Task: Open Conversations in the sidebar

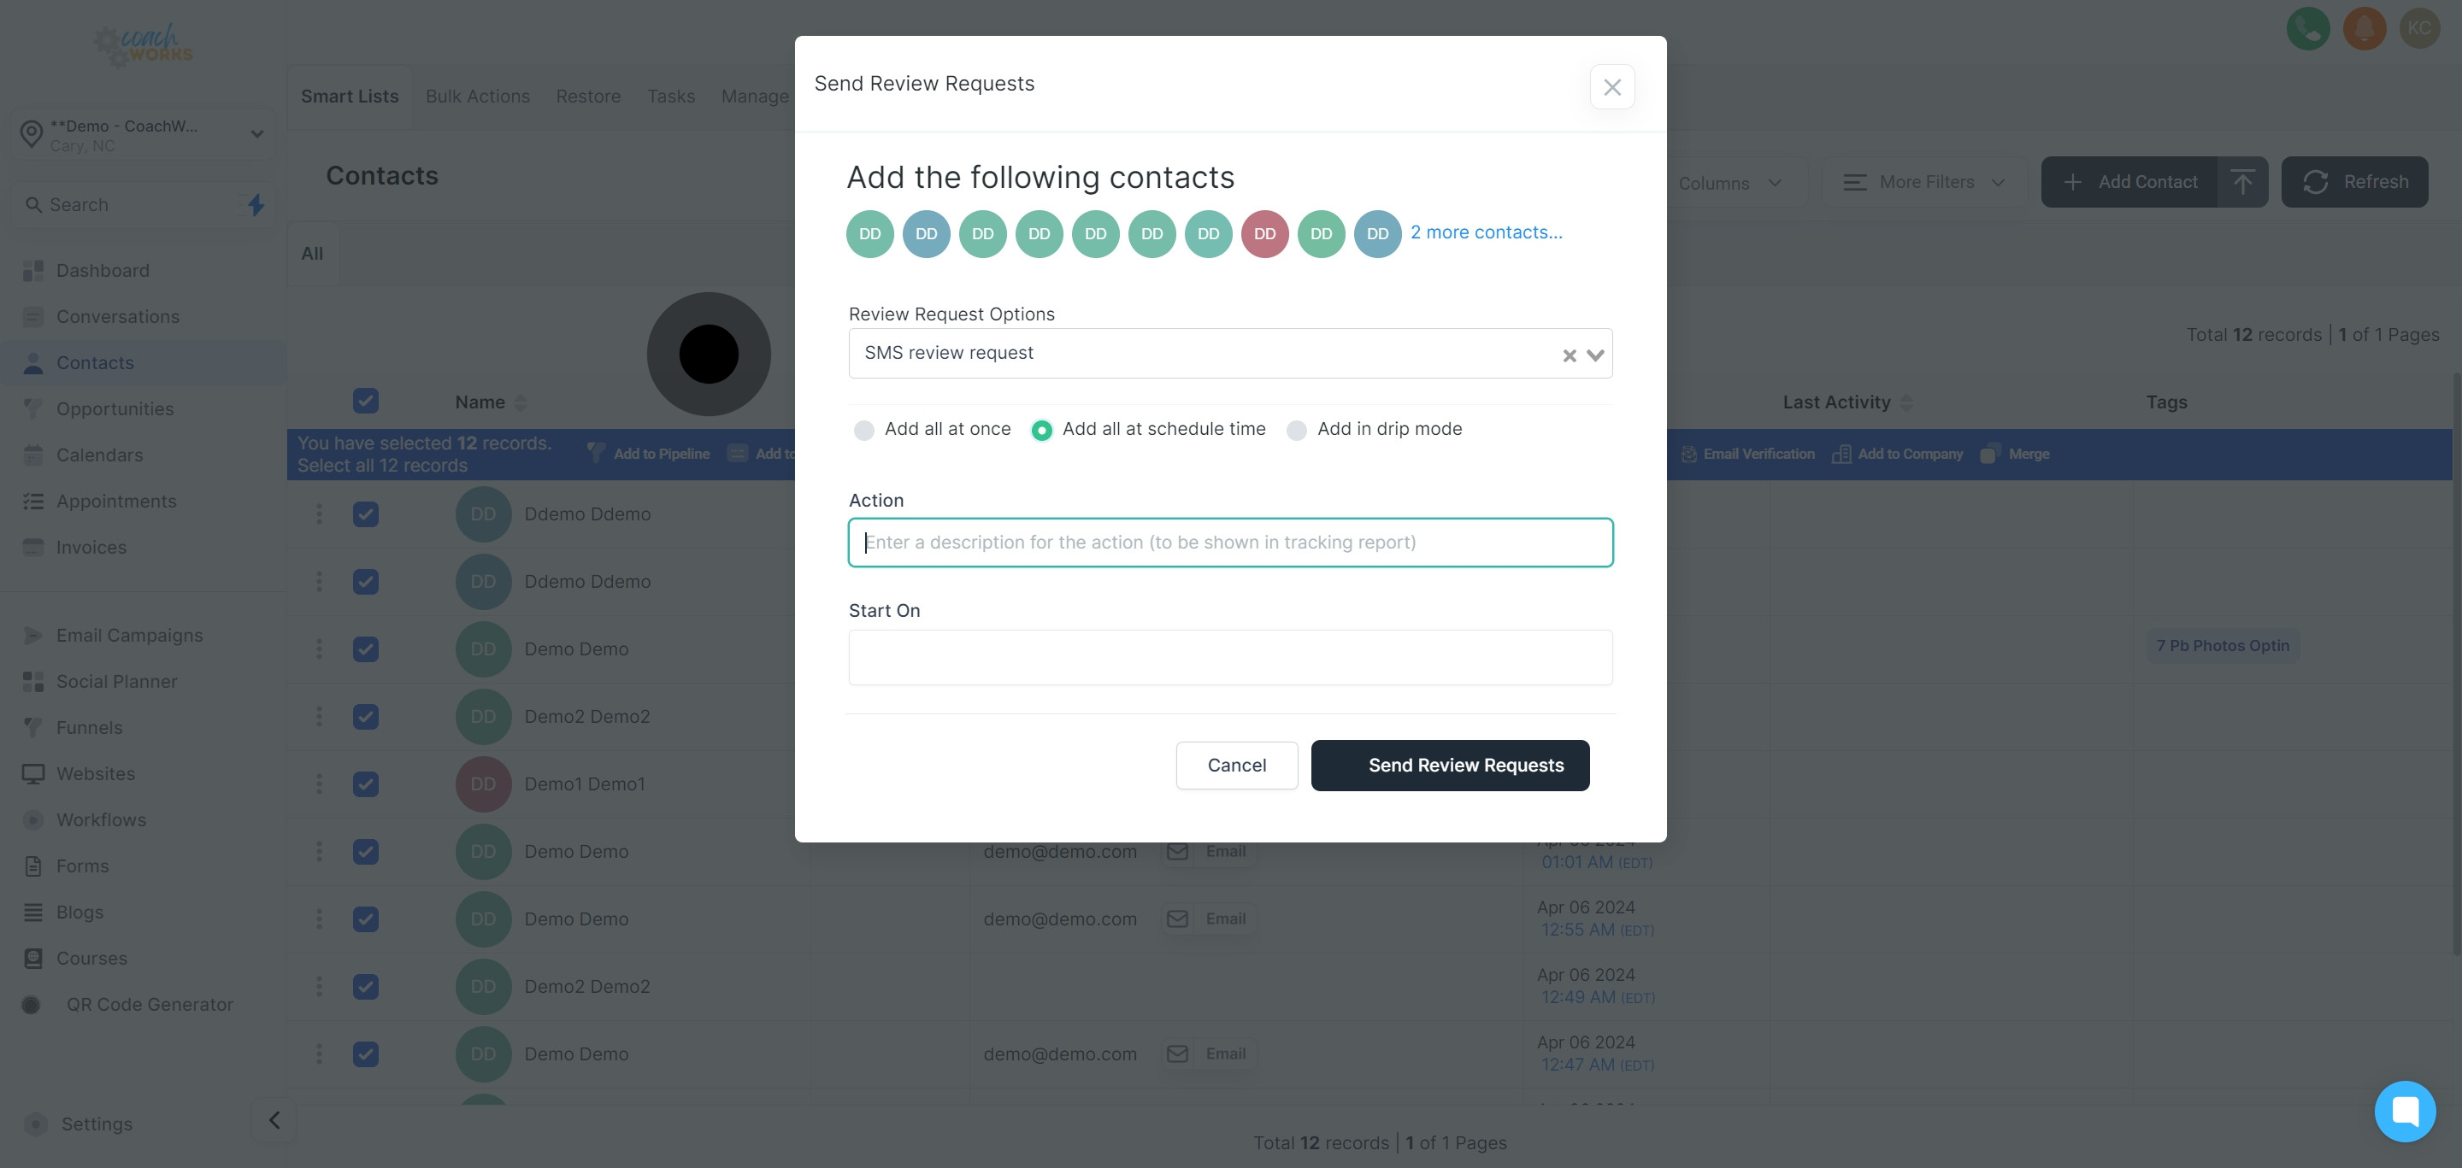Action: [118, 317]
